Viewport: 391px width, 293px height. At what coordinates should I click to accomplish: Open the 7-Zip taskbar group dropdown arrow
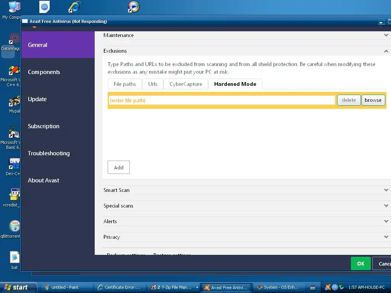click(x=197, y=287)
